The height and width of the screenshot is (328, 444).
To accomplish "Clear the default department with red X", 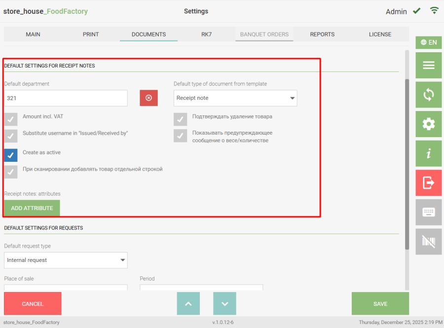I will pos(148,98).
